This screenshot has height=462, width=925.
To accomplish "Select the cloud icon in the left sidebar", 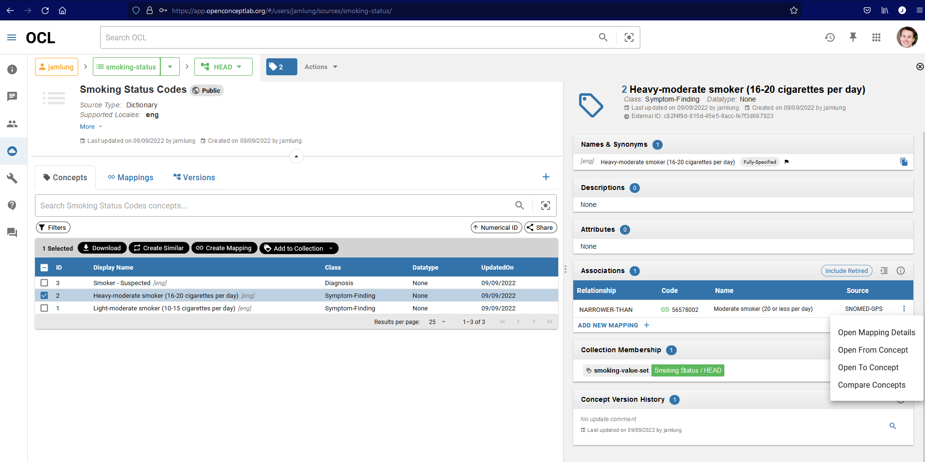I will 12,151.
